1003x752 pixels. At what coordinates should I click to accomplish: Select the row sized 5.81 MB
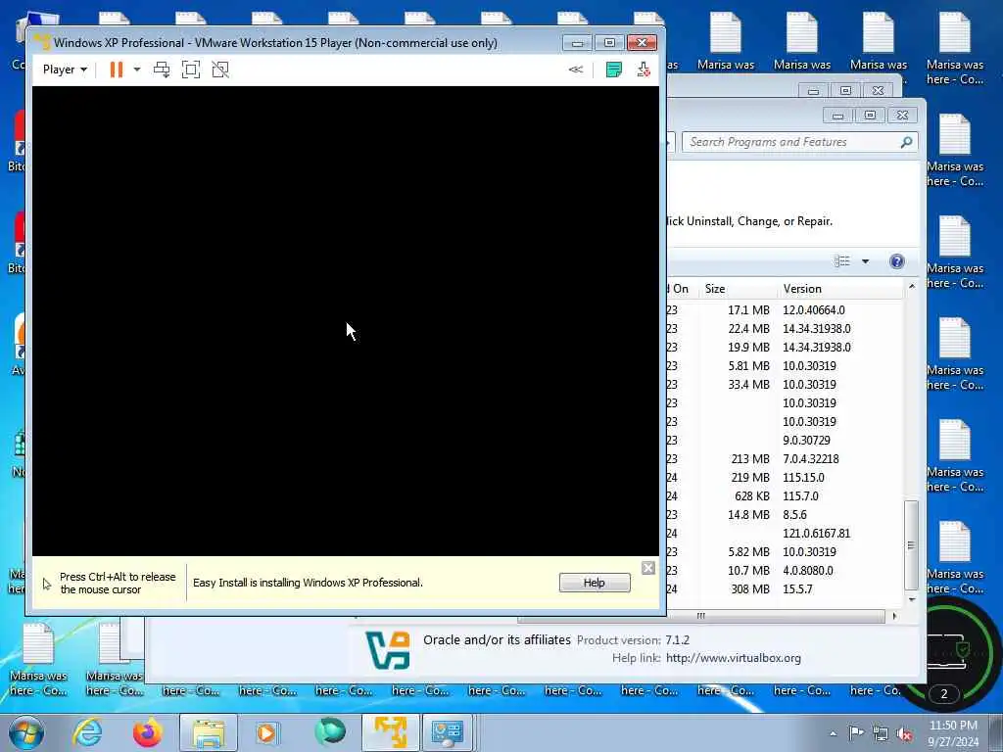785,366
